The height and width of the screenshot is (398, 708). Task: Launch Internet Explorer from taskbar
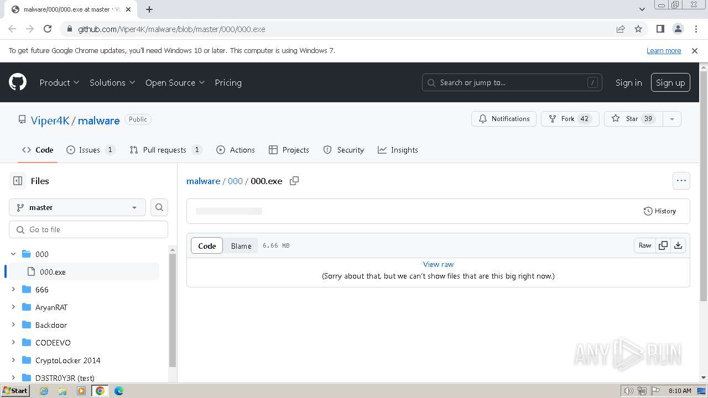pos(44,390)
